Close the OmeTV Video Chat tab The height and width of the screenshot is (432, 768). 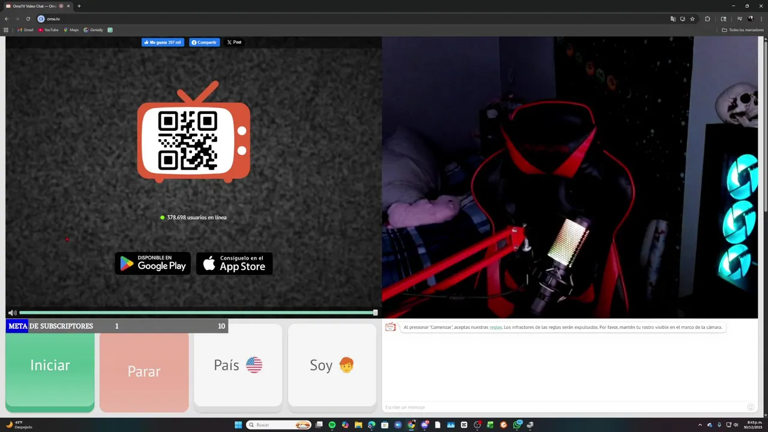[68, 6]
